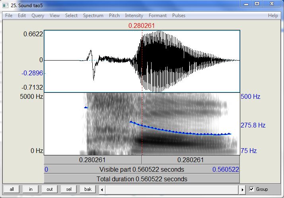Play the left 0.280261 segment bar
The image size is (284, 198).
click(93, 160)
